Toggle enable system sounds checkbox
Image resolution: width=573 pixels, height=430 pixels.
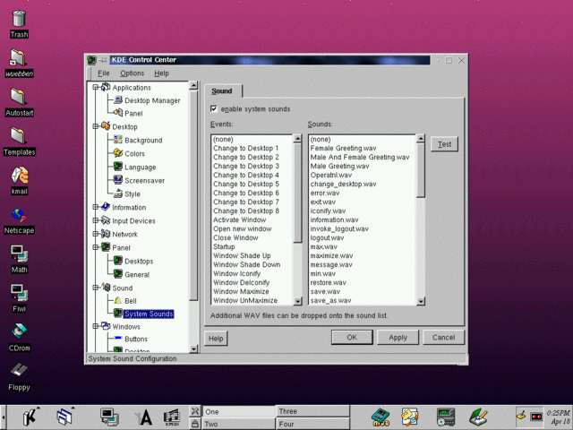click(214, 108)
